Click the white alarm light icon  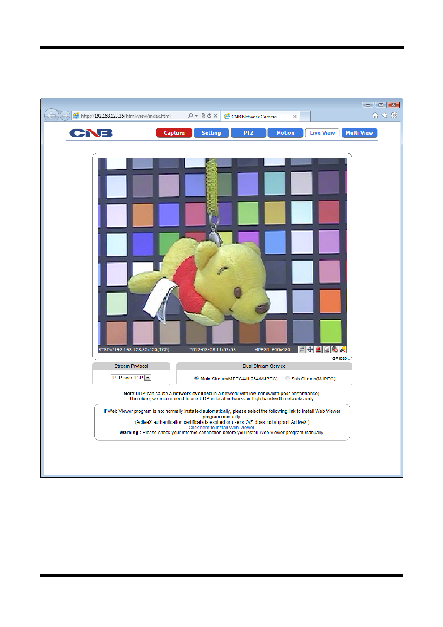coord(326,349)
